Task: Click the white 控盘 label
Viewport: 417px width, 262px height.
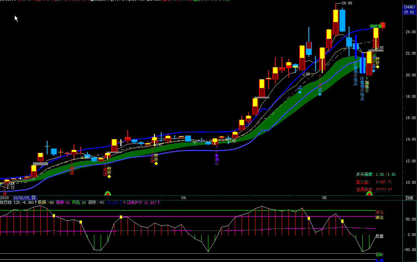Action: click(379, 236)
